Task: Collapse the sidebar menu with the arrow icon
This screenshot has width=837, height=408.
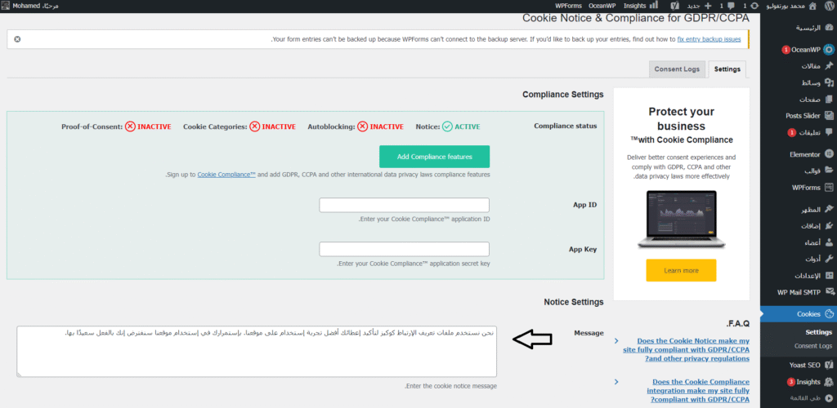Action: click(x=829, y=398)
